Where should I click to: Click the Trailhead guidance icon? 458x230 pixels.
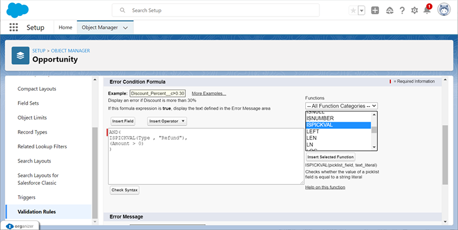(390, 10)
